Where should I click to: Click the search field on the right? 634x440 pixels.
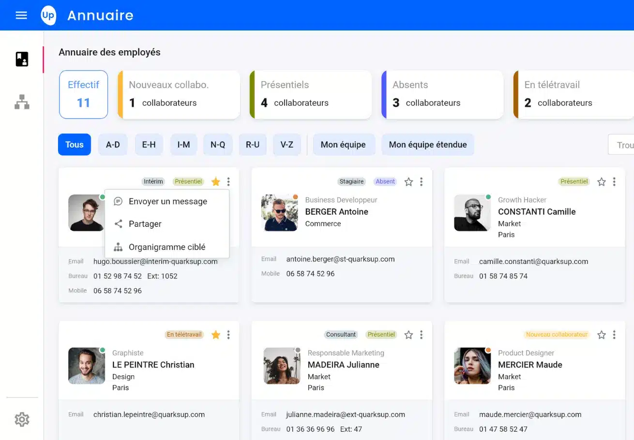(x=624, y=144)
